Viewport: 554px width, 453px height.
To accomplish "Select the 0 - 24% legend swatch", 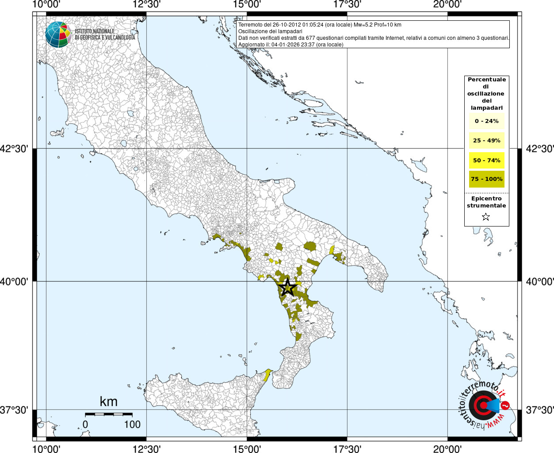I will point(486,121).
